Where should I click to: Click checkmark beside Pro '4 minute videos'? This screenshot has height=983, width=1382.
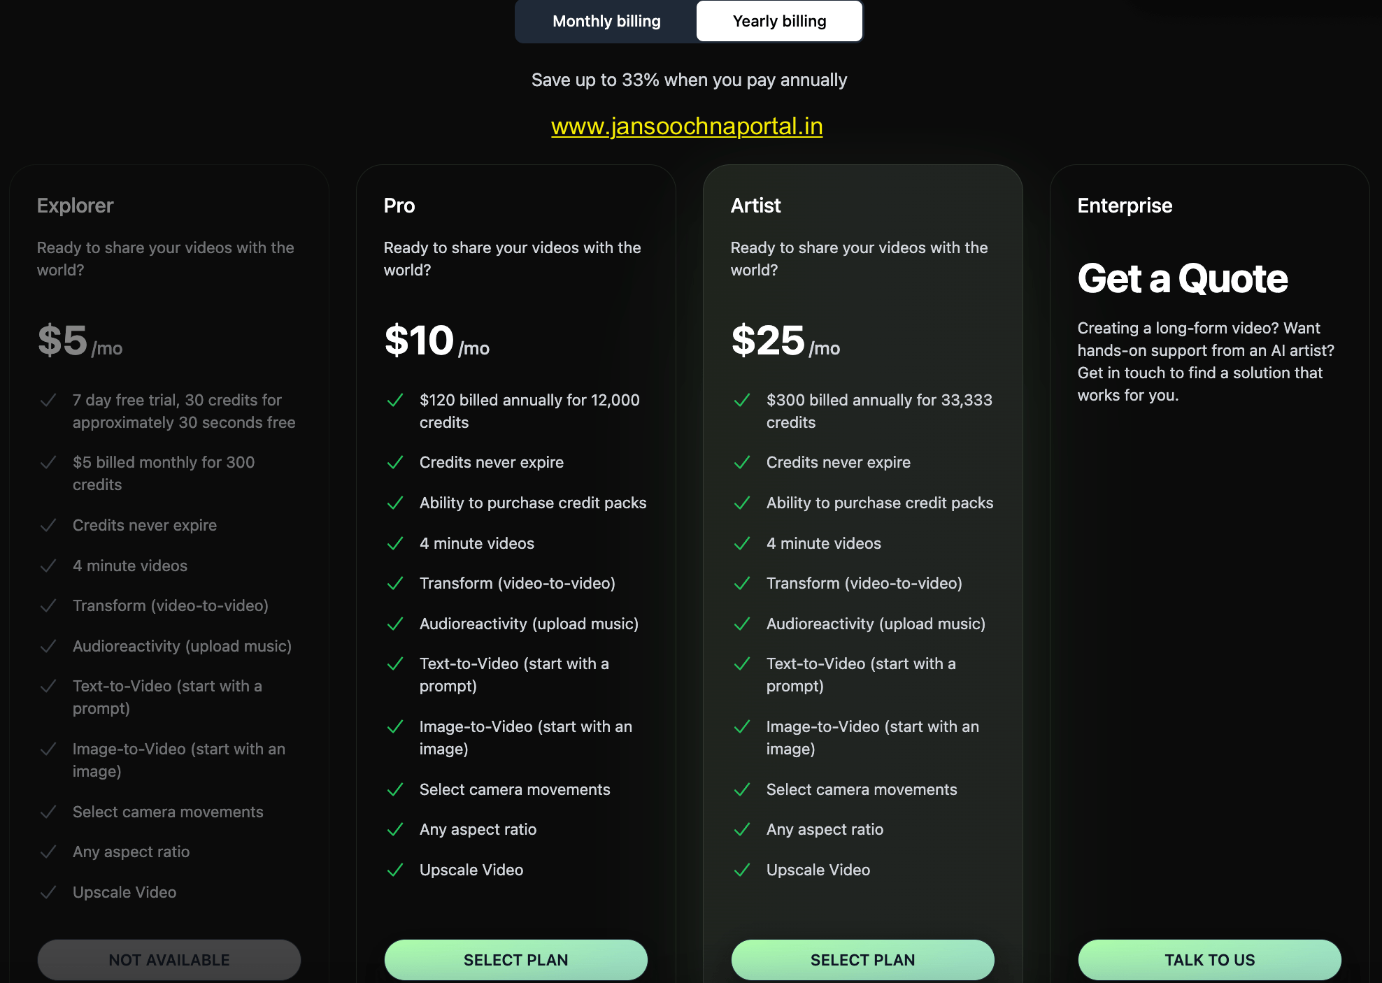pos(395,543)
